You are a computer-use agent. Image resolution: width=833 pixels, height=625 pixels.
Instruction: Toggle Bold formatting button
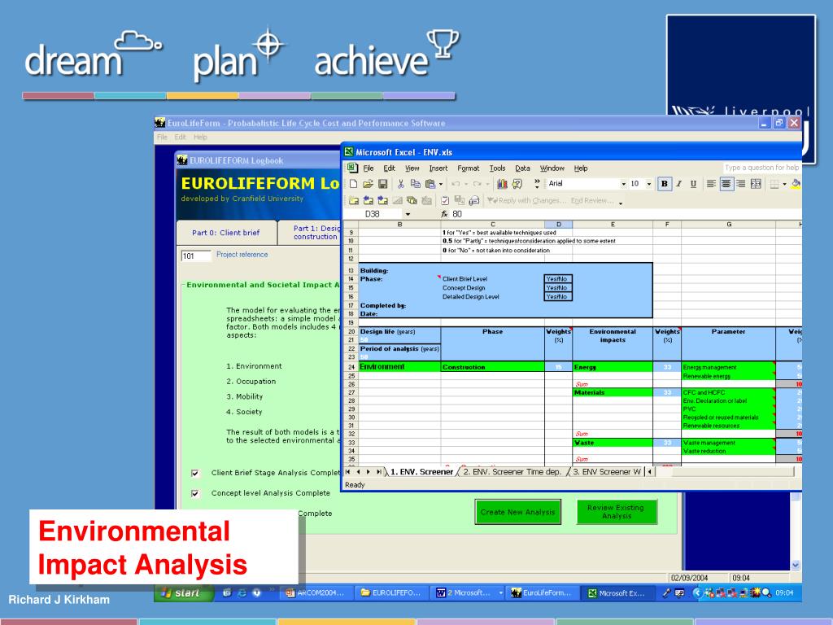tap(664, 184)
